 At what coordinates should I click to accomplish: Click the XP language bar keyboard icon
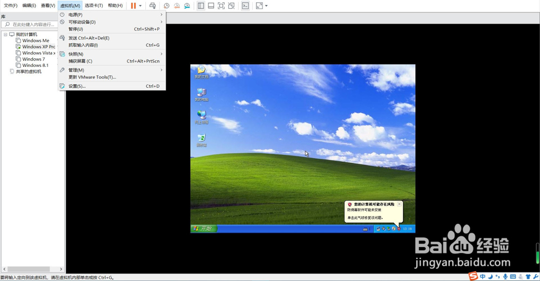coord(365,229)
